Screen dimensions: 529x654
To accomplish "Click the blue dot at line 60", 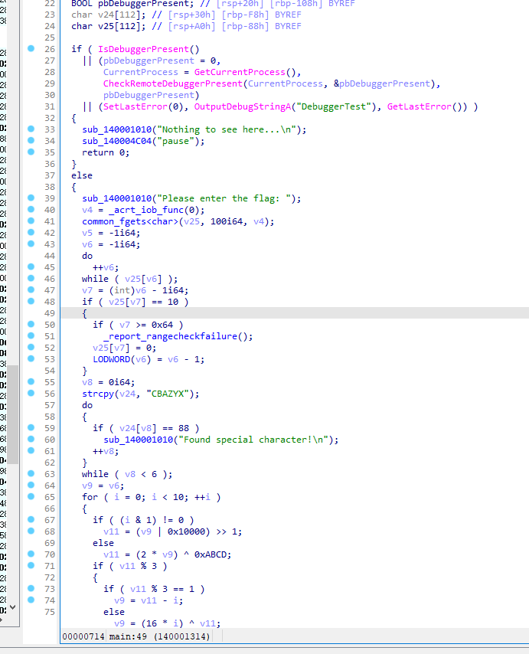I will point(31,440).
